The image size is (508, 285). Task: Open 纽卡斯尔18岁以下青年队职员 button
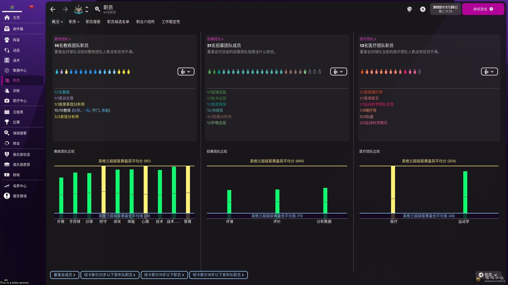[x=219, y=275]
